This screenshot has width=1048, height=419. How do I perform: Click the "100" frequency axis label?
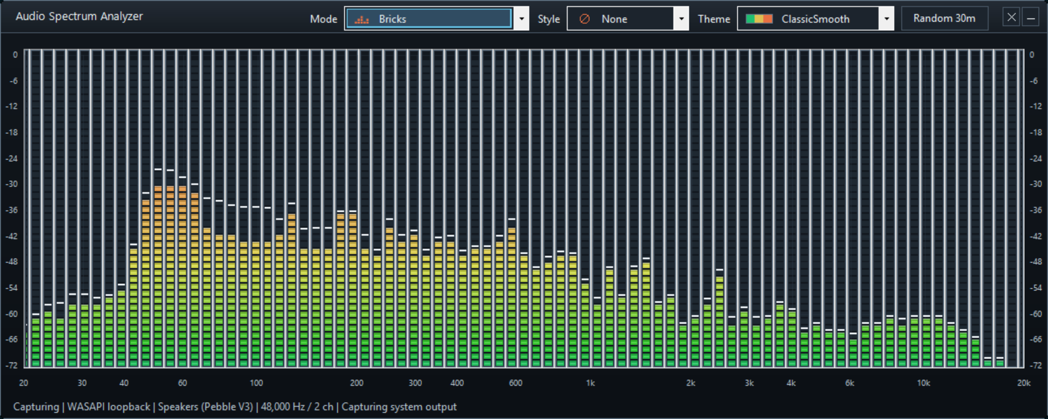tap(256, 383)
